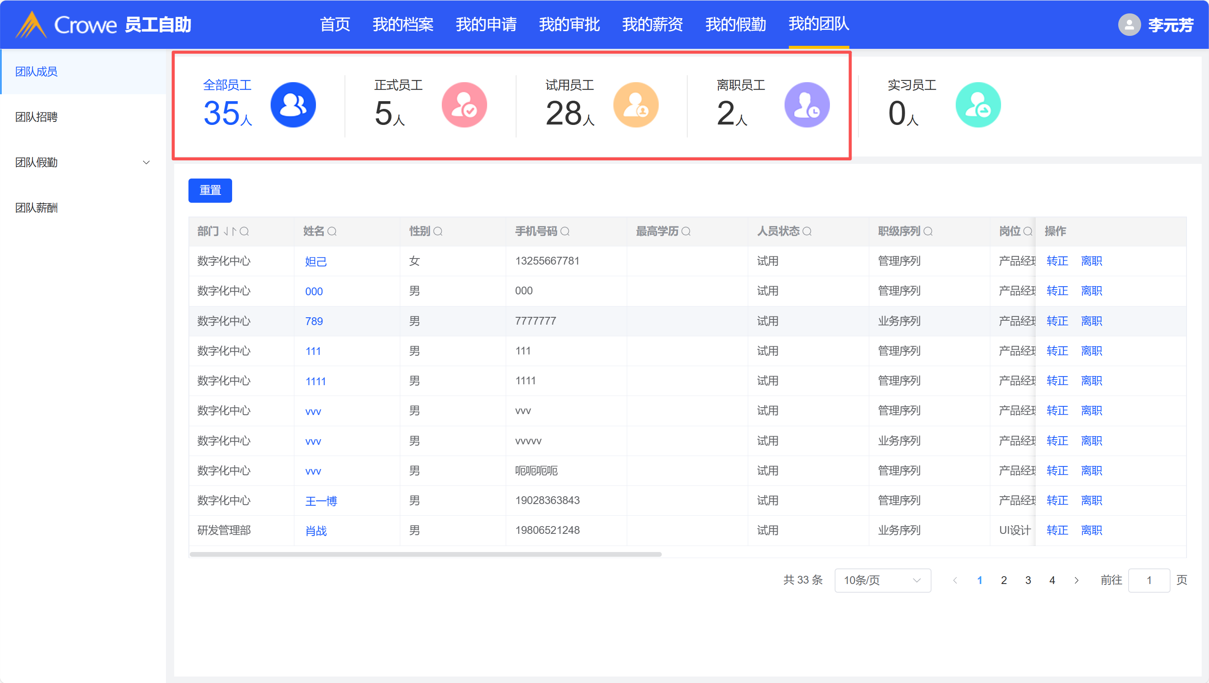Click the table horizontal scrollbar
The height and width of the screenshot is (683, 1209).
click(425, 554)
